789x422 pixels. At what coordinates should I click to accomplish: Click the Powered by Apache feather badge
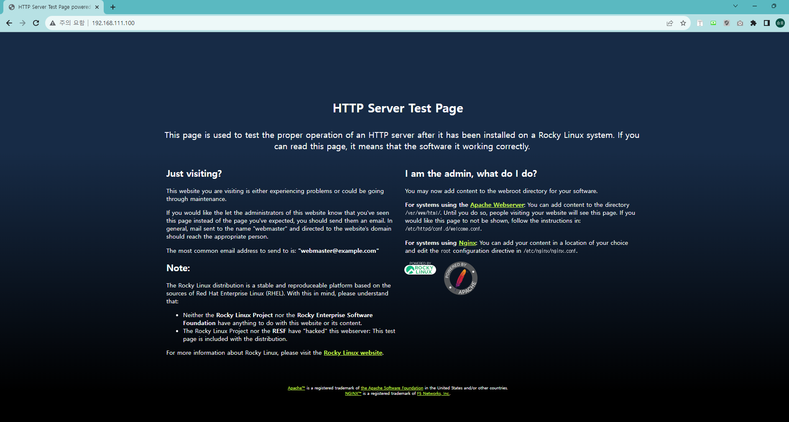[x=460, y=278]
